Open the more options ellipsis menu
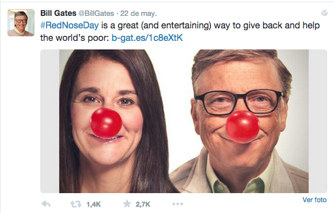 pyautogui.click(x=177, y=204)
